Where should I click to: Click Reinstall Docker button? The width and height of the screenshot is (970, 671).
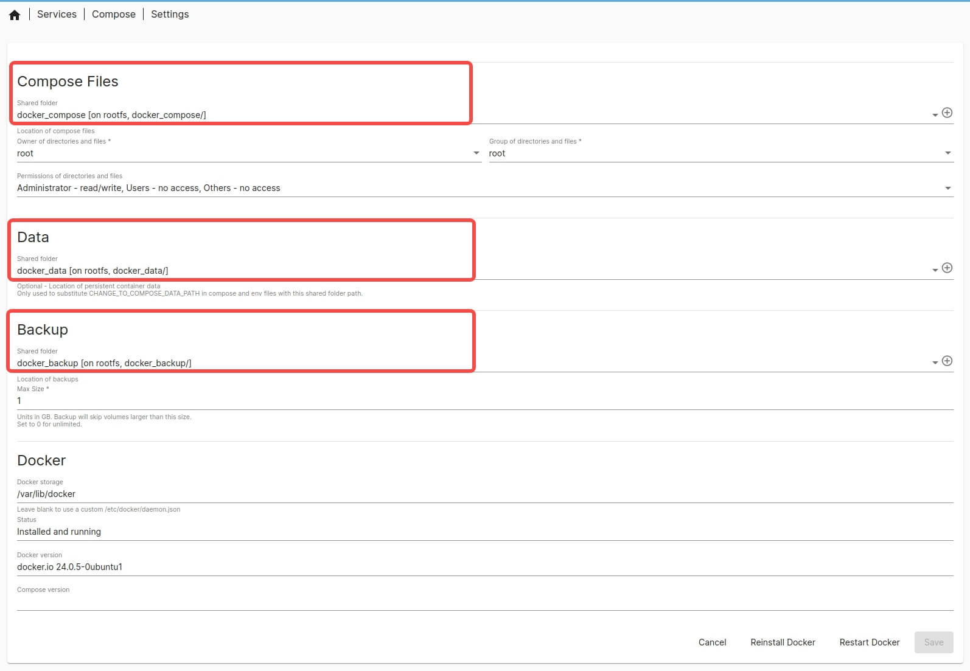783,642
